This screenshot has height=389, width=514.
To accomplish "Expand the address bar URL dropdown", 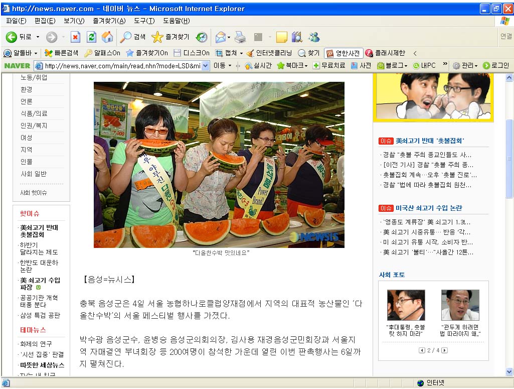I will pyautogui.click(x=205, y=66).
